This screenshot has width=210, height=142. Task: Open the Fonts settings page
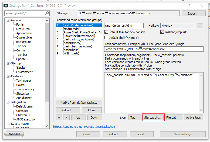20,25
